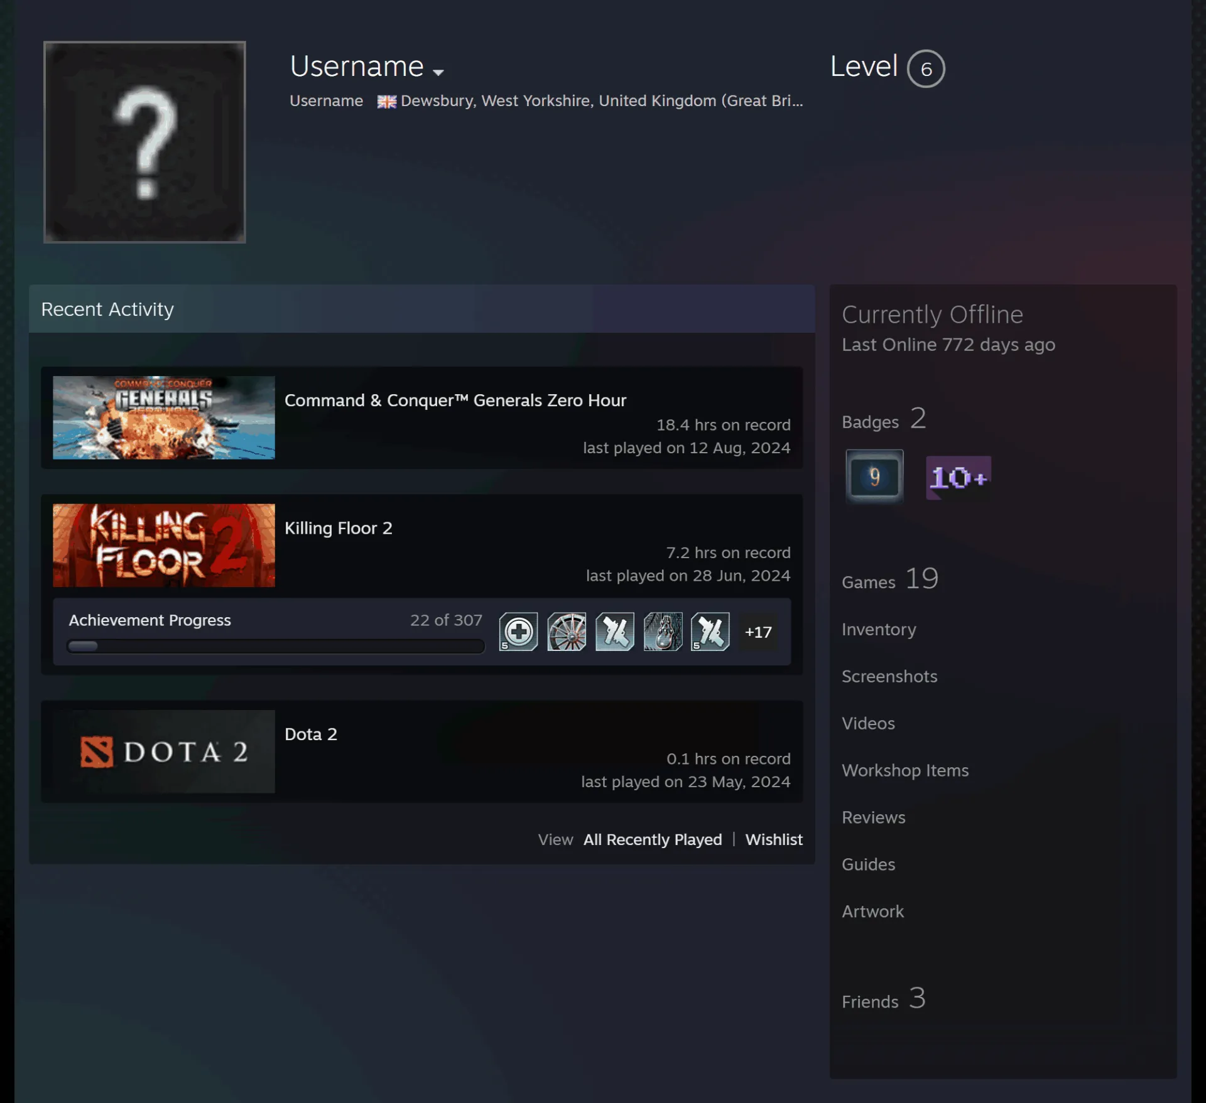Click the Dota 2 title link
This screenshot has width=1206, height=1103.
pyautogui.click(x=311, y=734)
